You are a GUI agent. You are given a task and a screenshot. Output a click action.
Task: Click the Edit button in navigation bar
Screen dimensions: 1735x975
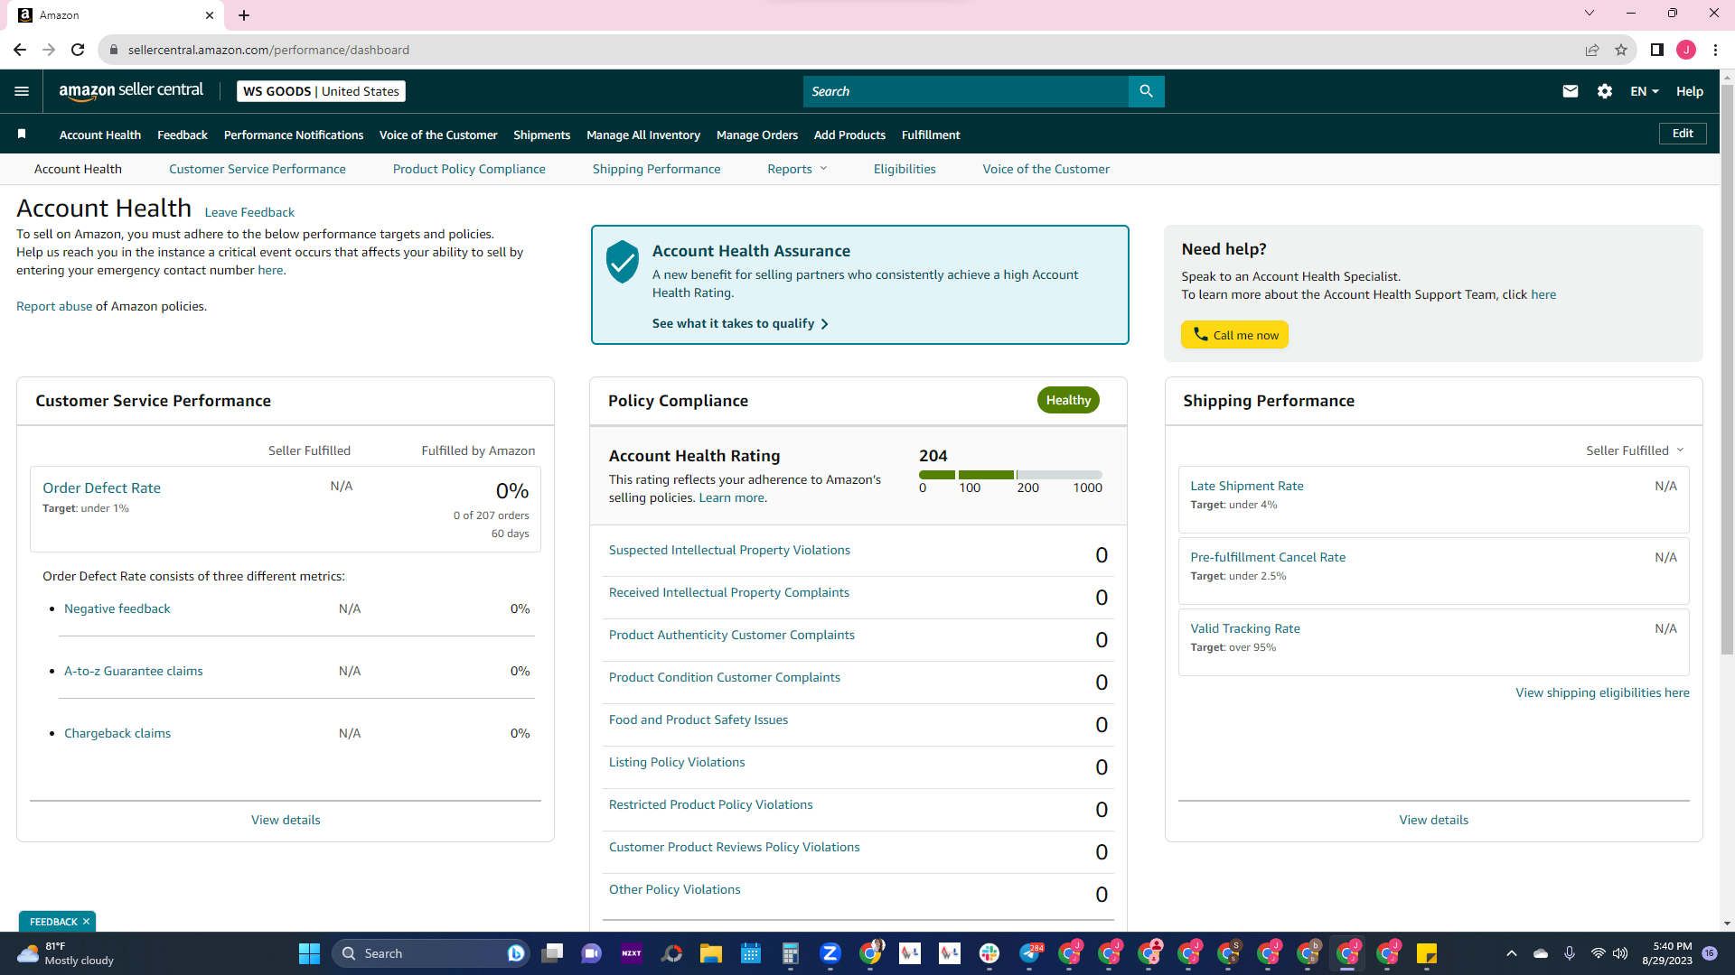(x=1683, y=134)
